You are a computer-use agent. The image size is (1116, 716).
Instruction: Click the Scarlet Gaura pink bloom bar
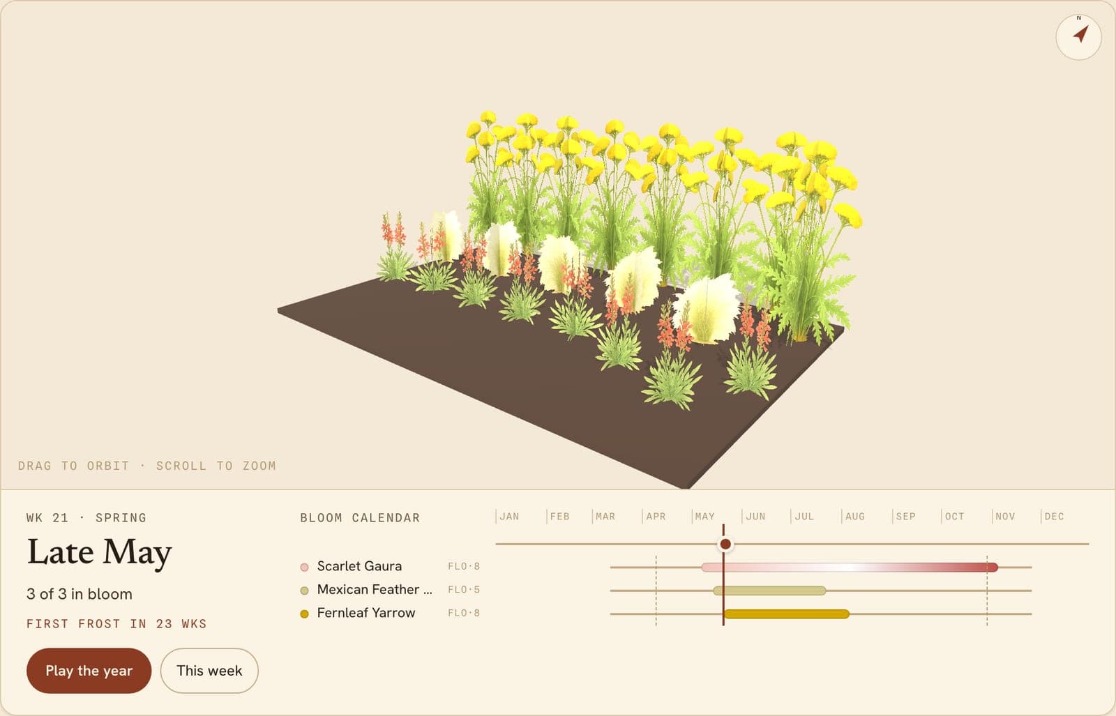click(850, 568)
